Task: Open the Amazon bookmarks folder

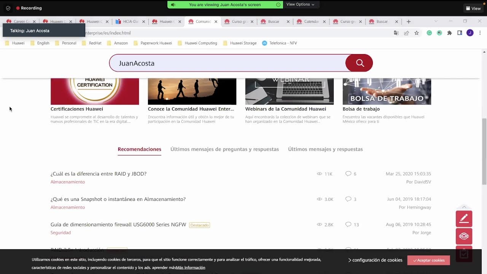Action: pyautogui.click(x=117, y=43)
